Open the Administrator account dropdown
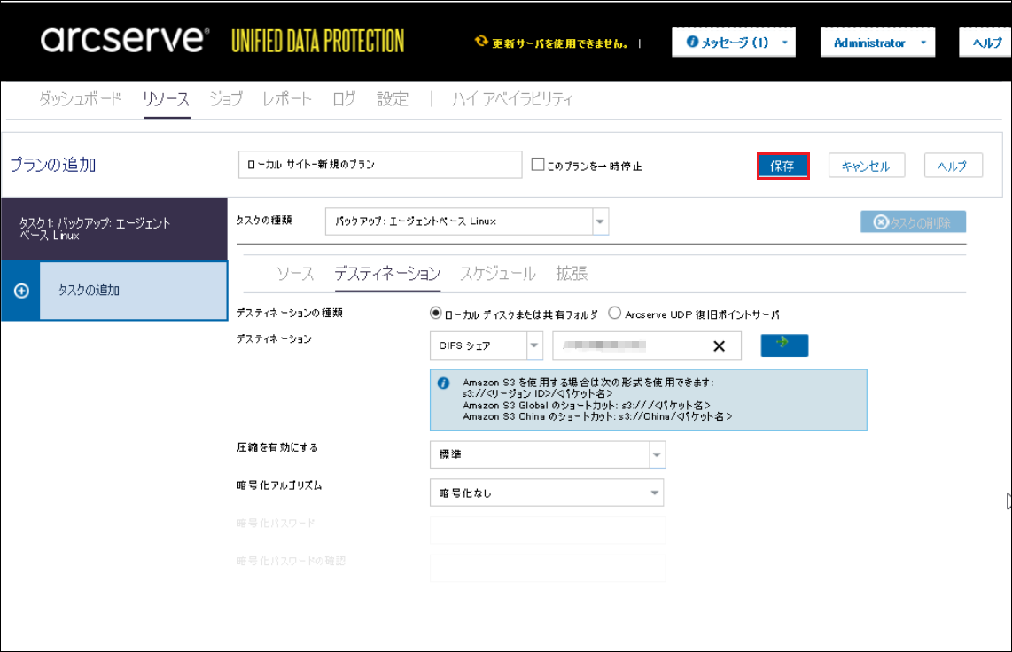This screenshot has height=652, width=1012. [x=877, y=43]
